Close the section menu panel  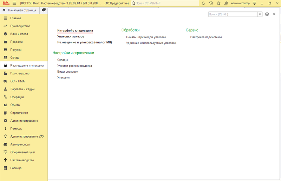coord(274,14)
